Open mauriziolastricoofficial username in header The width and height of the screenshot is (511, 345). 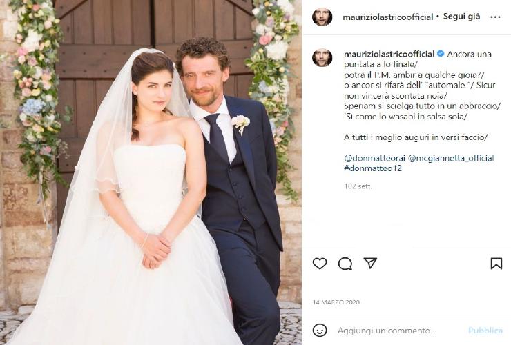(388, 17)
